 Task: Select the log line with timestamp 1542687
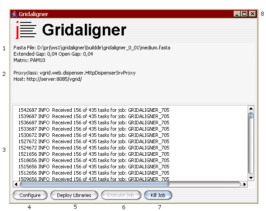click(x=94, y=110)
